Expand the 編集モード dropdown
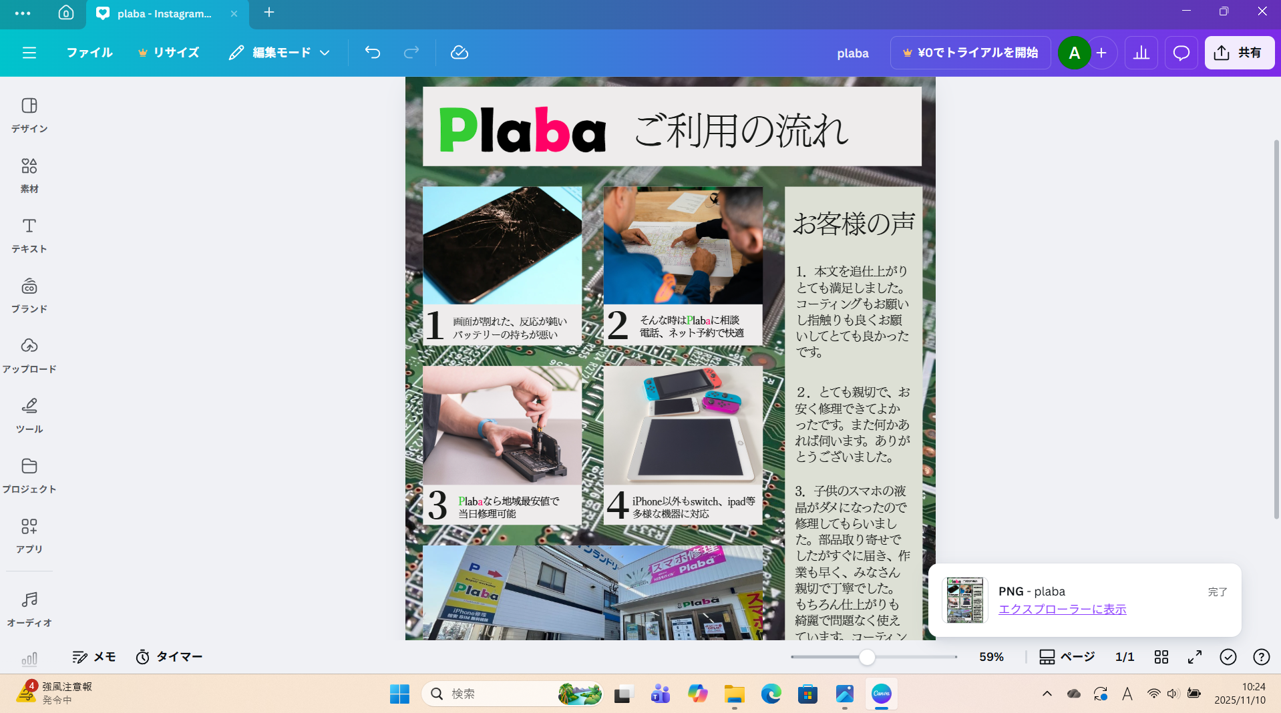The width and height of the screenshot is (1281, 713). tap(280, 53)
